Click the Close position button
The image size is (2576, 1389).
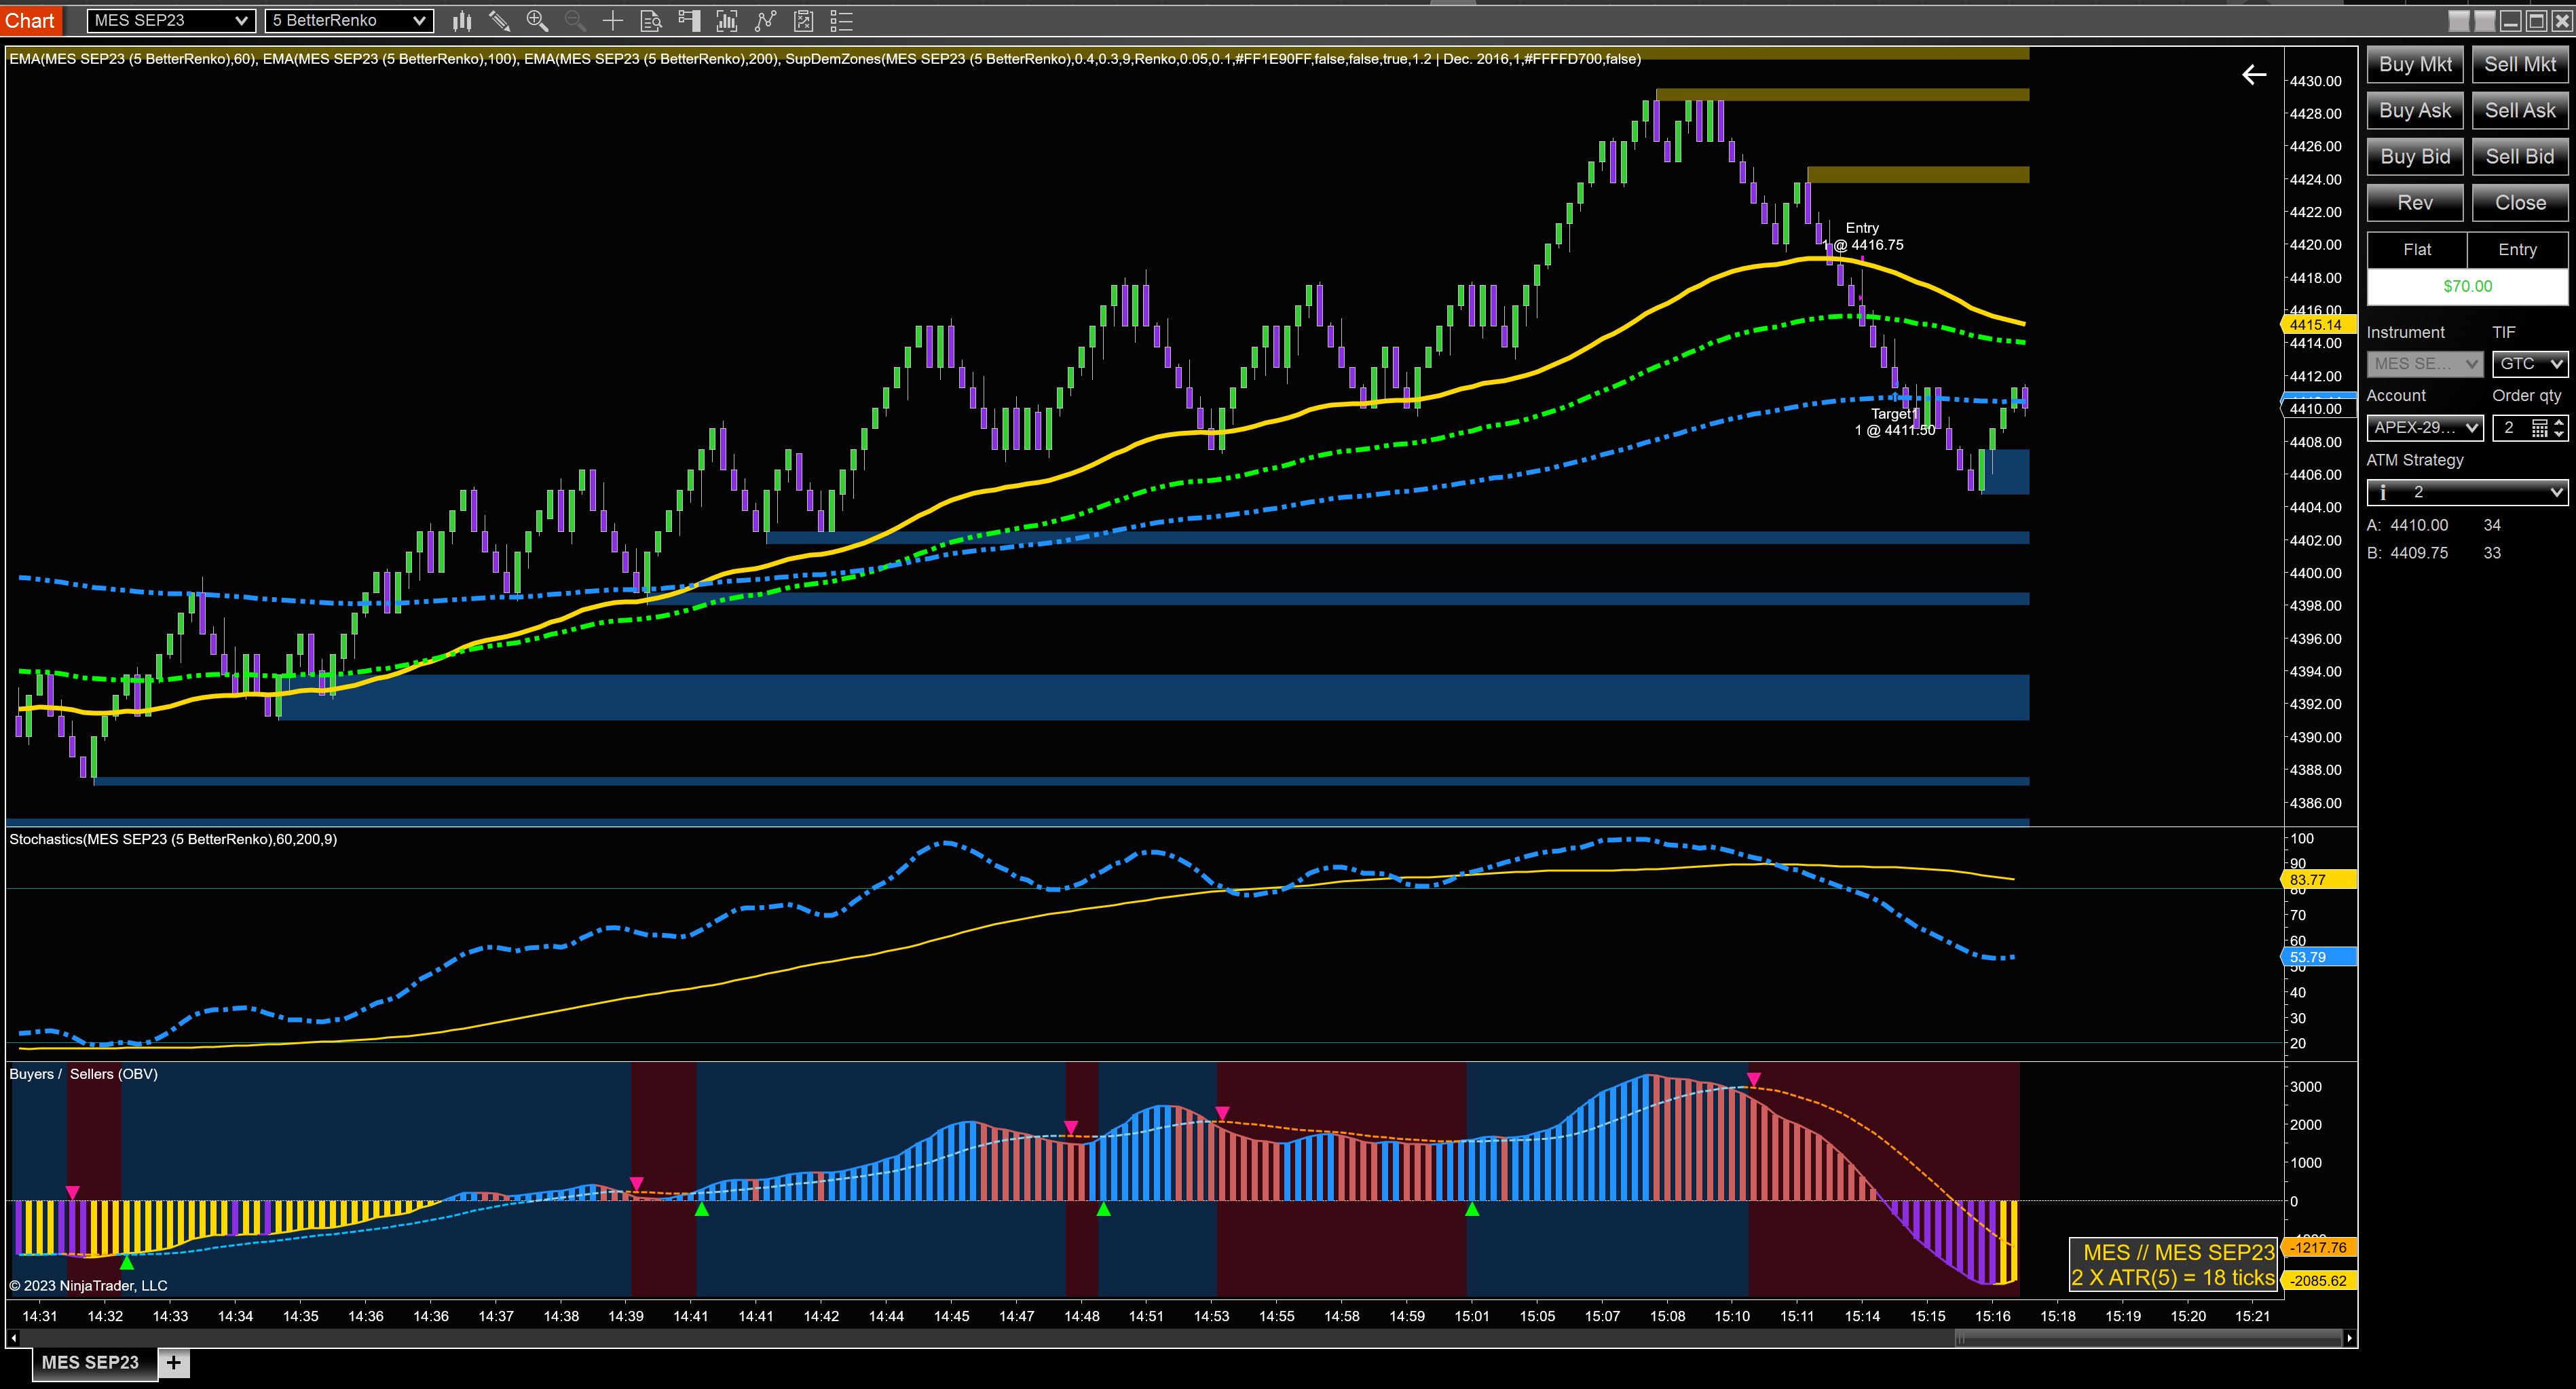2520,203
